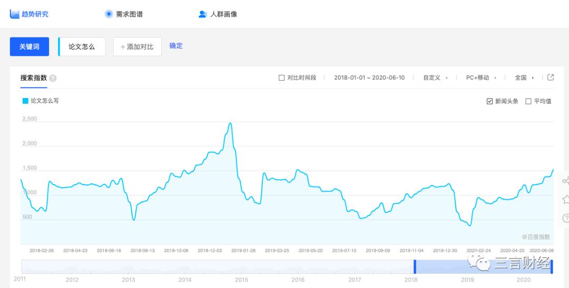This screenshot has height=288, width=569.
Task: Click the 2018-08-13 axis label
Action: 142,251
